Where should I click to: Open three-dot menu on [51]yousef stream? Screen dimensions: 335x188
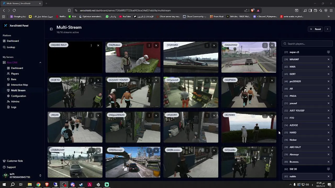[207, 80]
